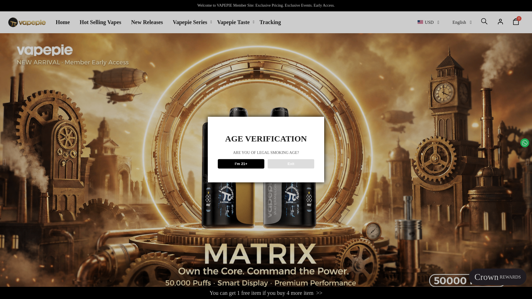
Task: Open the Vapepie Series menu item
Action: pyautogui.click(x=190, y=22)
